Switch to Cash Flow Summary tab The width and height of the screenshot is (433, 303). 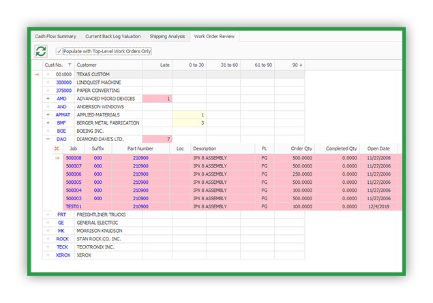[x=55, y=36]
